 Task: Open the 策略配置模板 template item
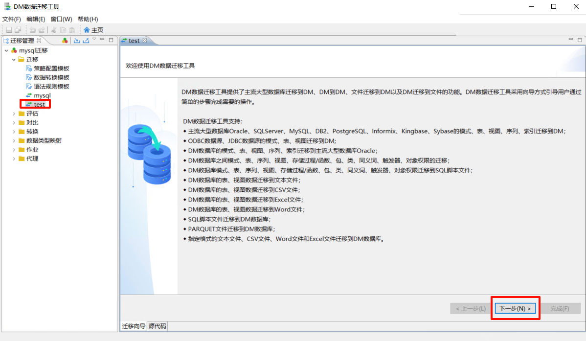(51, 68)
